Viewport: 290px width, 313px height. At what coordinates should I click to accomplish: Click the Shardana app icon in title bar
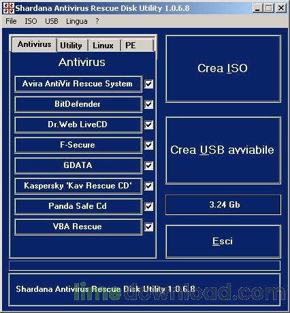[x=8, y=8]
